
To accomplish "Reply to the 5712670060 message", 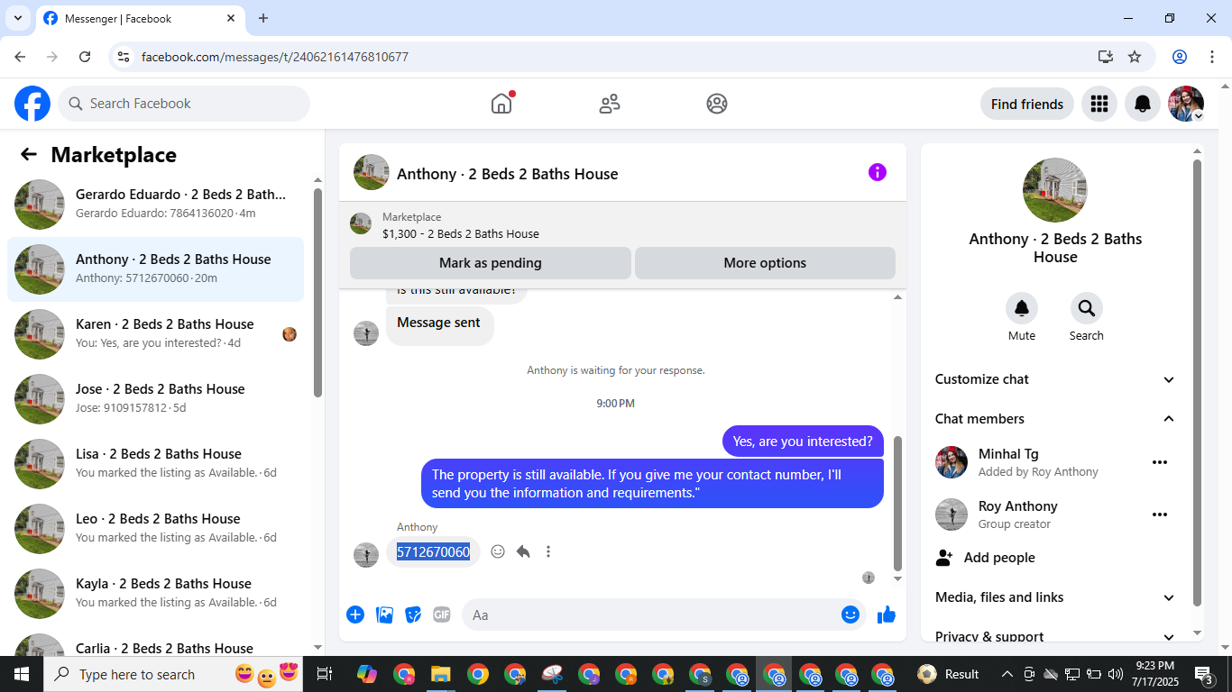I will (523, 551).
